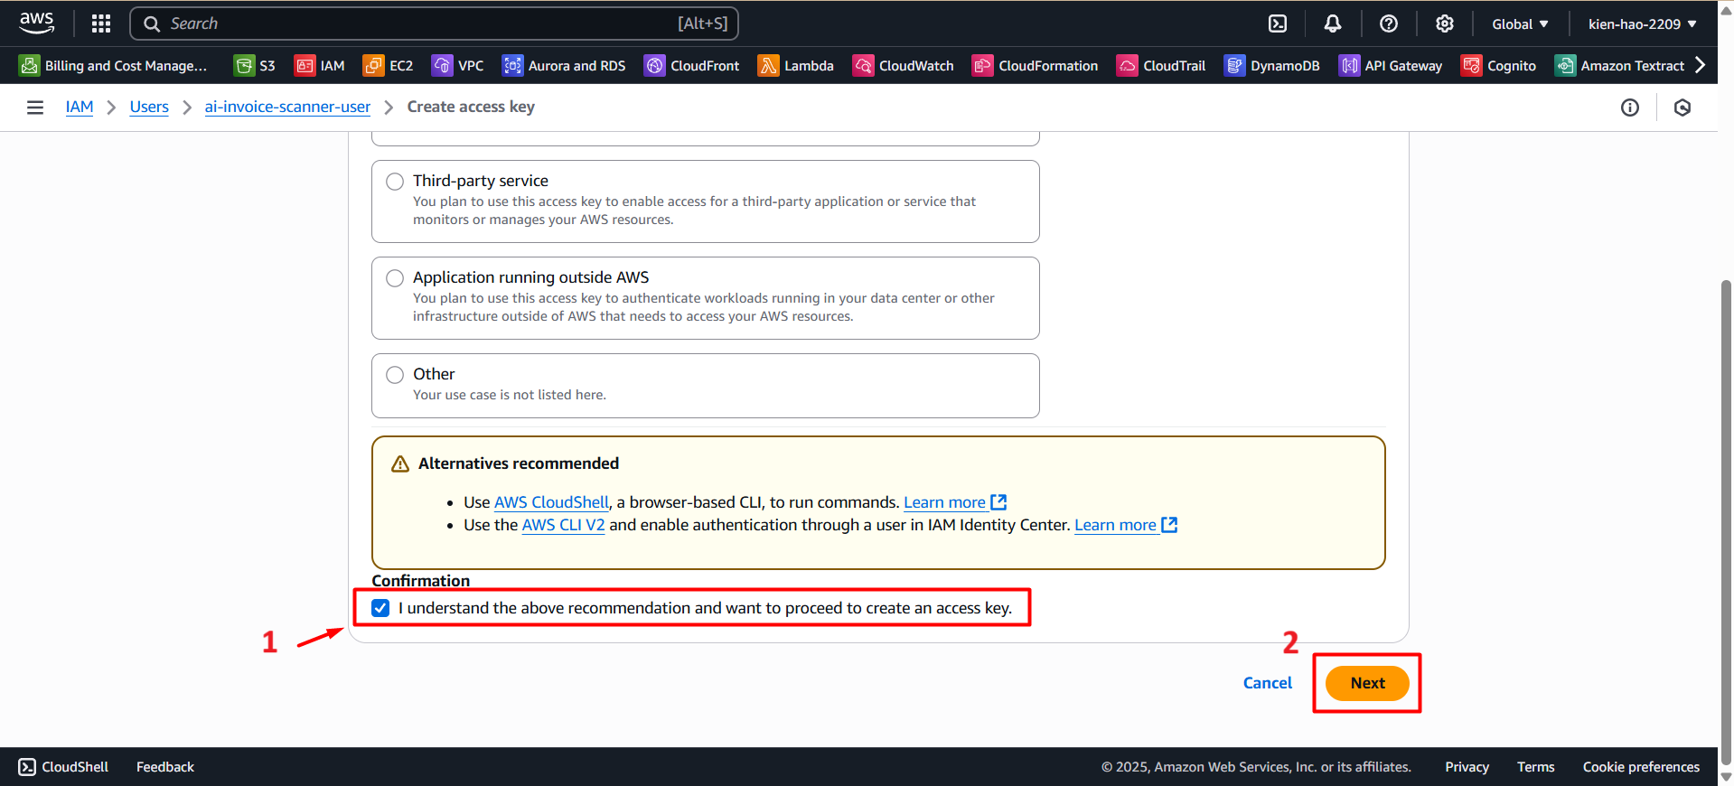Select Application running outside AWS option
This screenshot has height=786, width=1734.
click(x=395, y=278)
